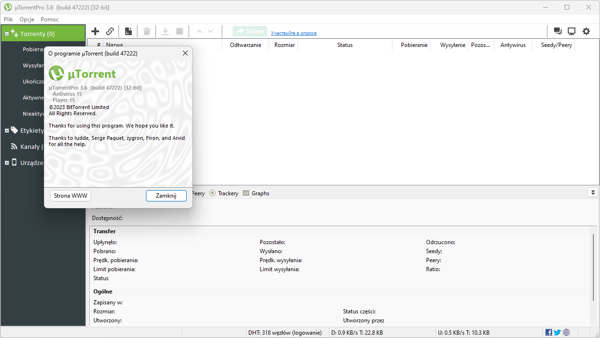Image resolution: width=600 pixels, height=338 pixels.
Task: Click the Add Torrent from URL link icon
Action: point(110,31)
